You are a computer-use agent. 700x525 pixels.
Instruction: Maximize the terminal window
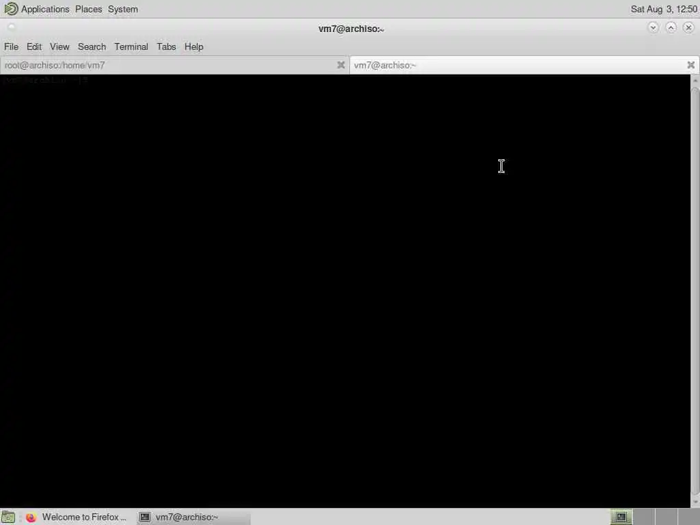[x=671, y=27]
